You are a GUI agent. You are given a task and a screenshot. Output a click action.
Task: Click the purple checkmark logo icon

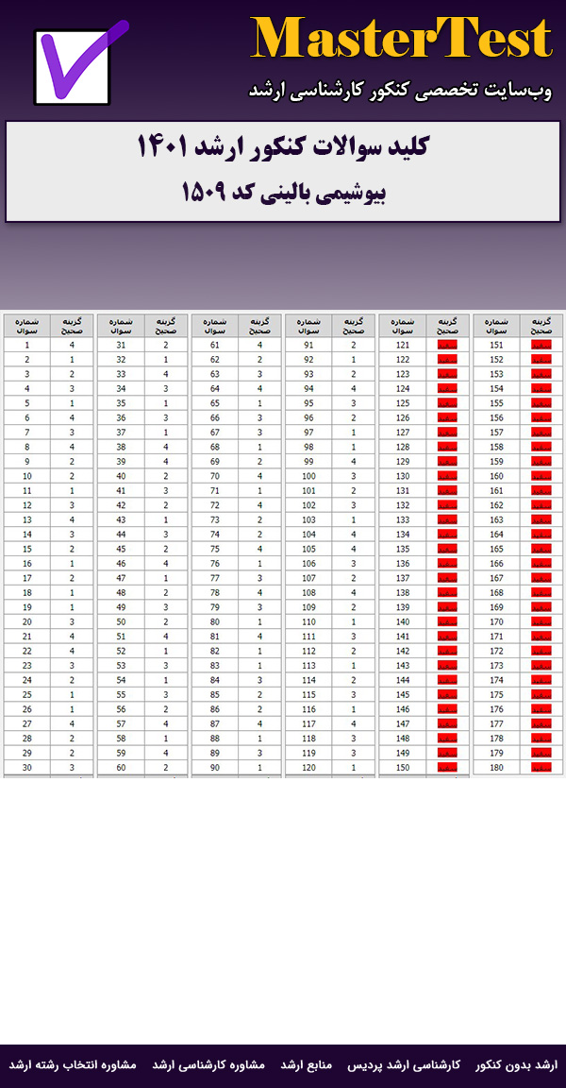coord(79,64)
